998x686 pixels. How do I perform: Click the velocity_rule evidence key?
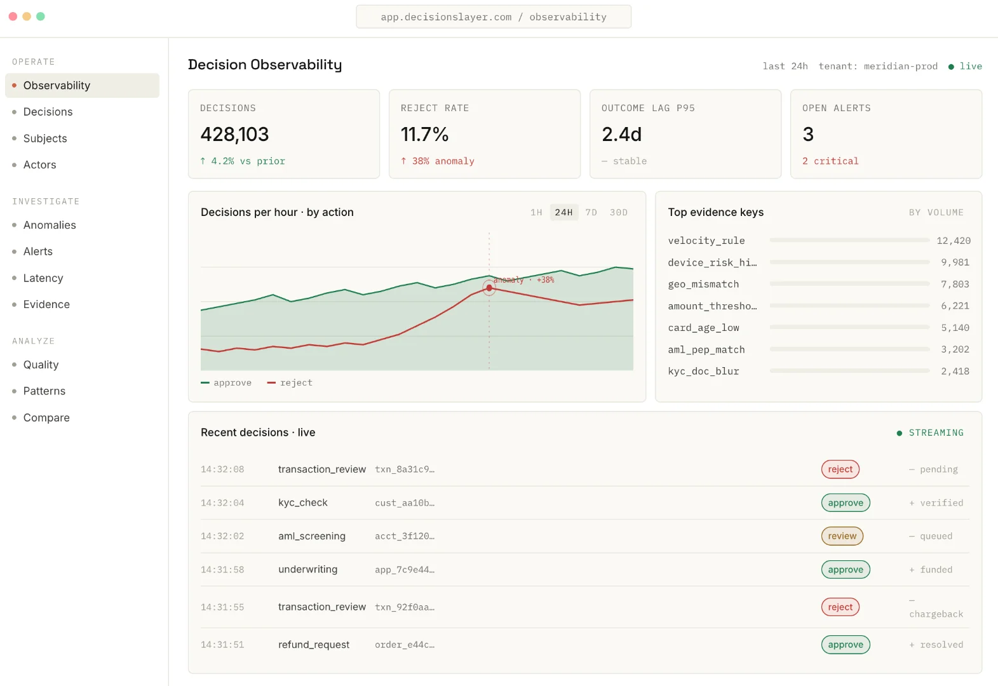point(706,241)
